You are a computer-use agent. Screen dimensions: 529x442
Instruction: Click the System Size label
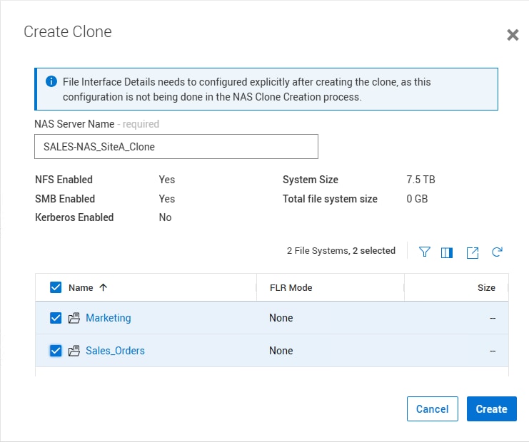(x=311, y=179)
